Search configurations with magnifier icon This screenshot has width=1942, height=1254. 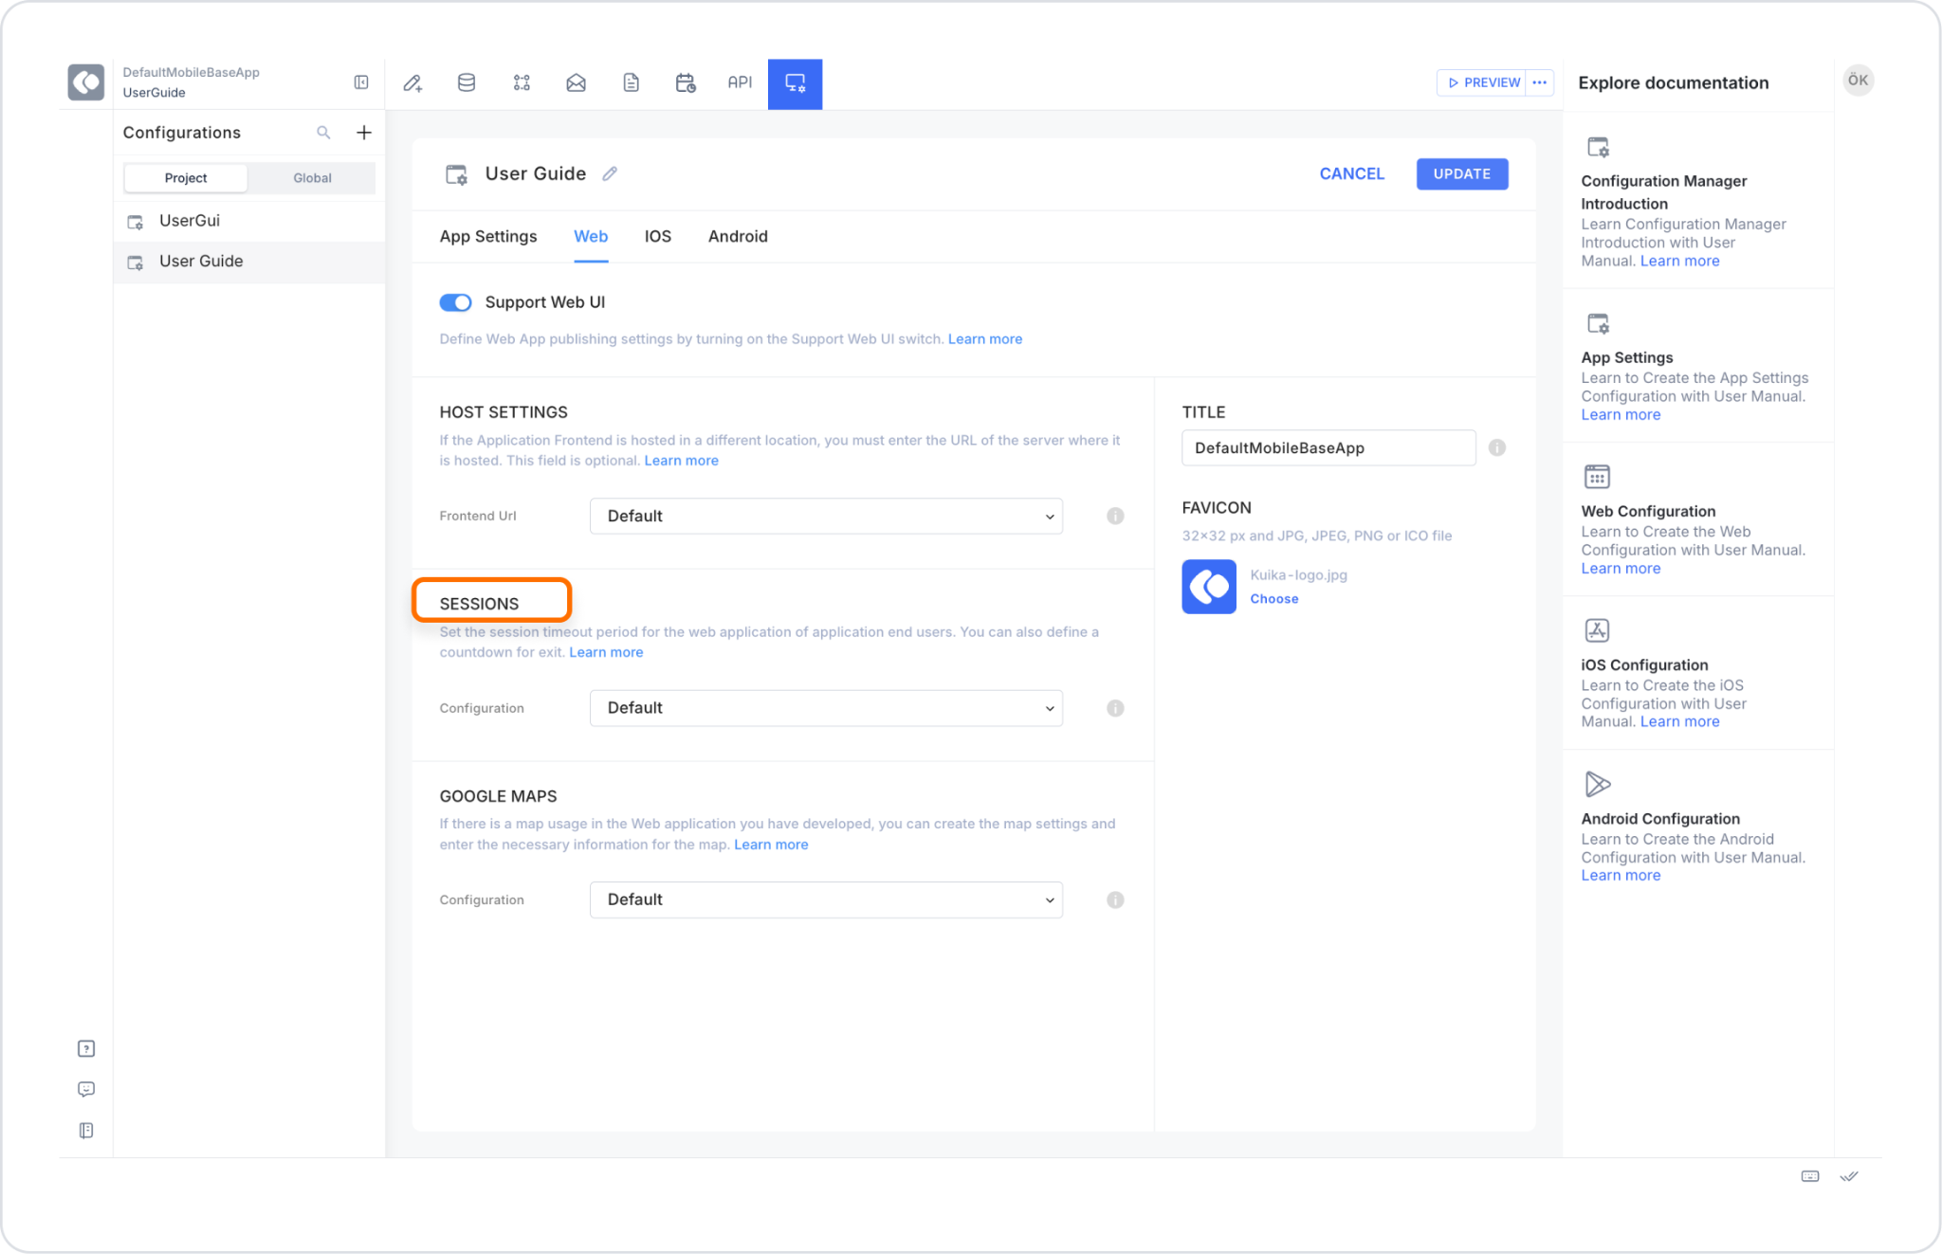coord(323,133)
